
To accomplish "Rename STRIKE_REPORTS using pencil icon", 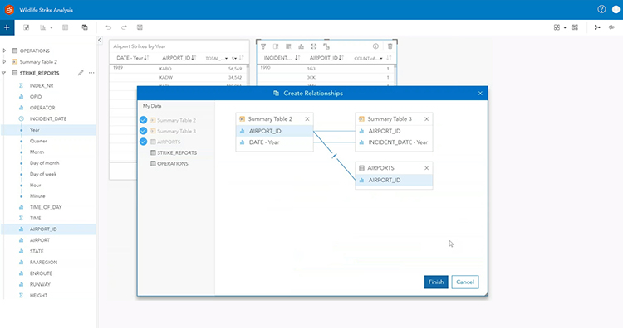I will click(81, 73).
